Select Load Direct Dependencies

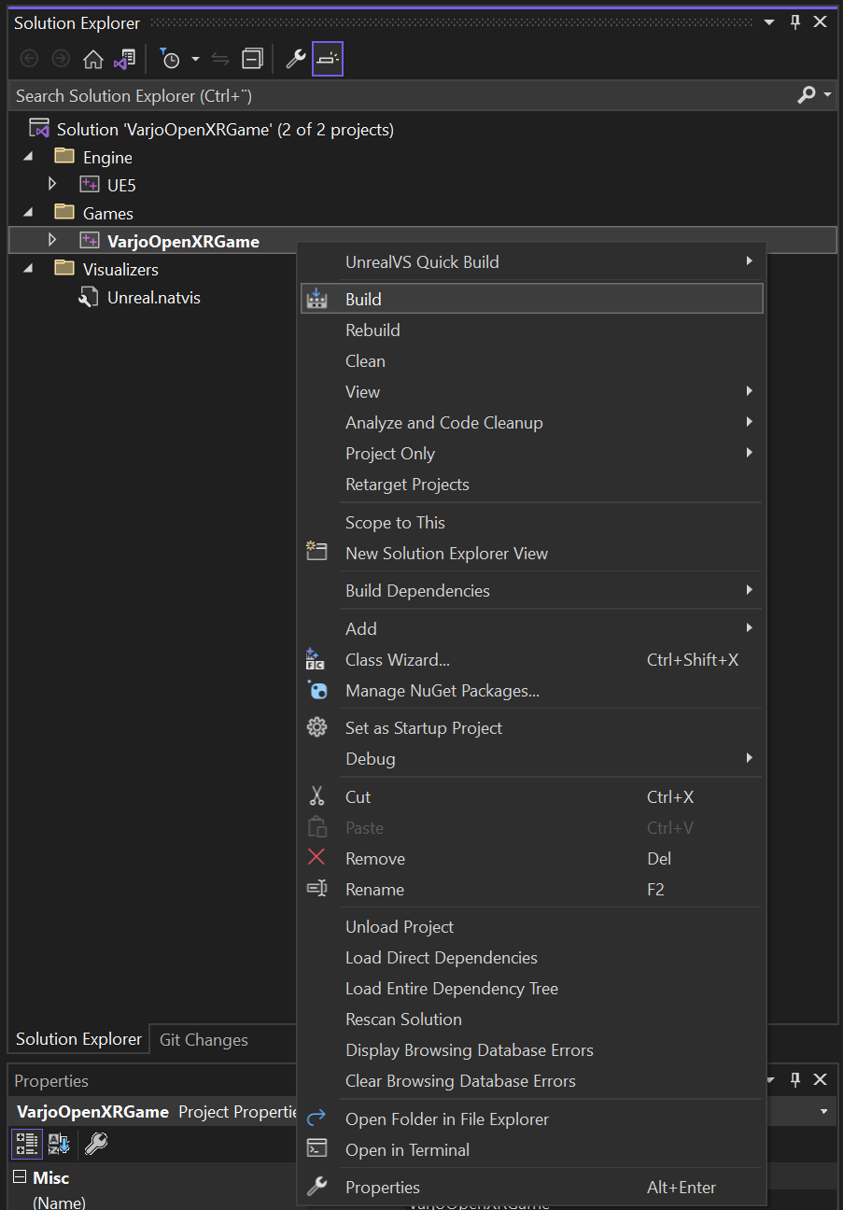tap(531, 958)
